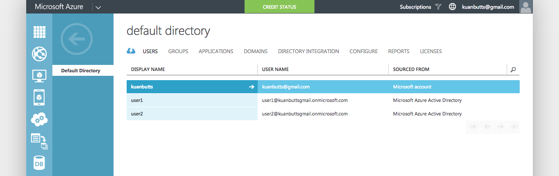The image size is (559, 176).
Task: Open details arrow on kuanbutts row
Action: click(x=251, y=87)
